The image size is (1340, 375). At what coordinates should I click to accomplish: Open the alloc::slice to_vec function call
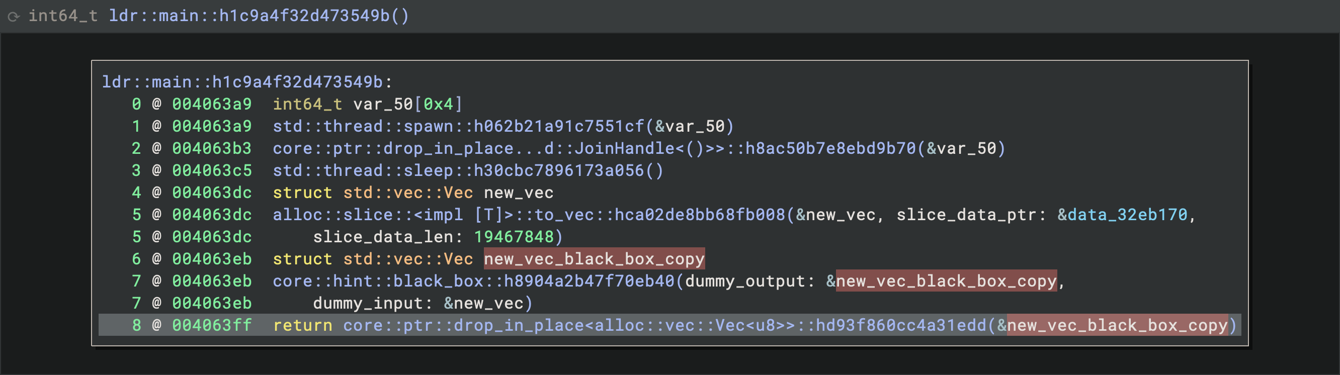click(x=529, y=215)
